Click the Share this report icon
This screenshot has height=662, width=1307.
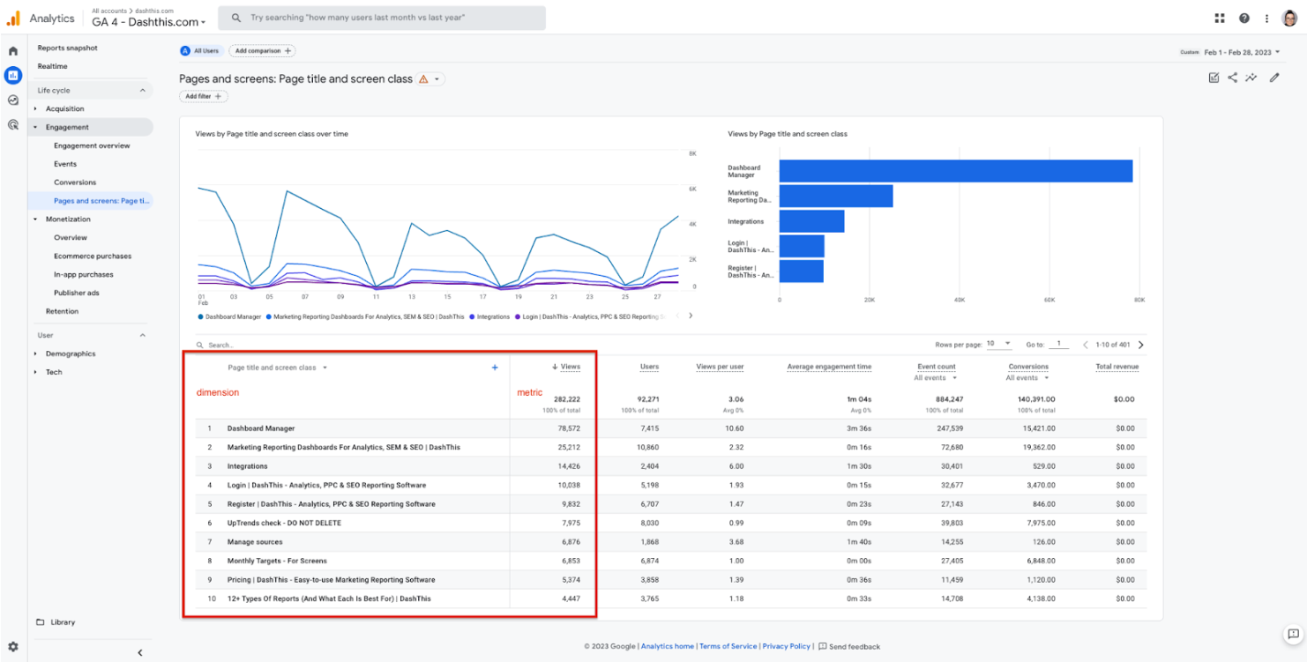(1232, 78)
